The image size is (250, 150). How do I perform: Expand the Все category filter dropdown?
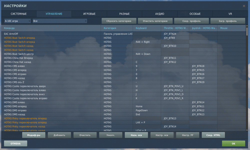pos(60,21)
